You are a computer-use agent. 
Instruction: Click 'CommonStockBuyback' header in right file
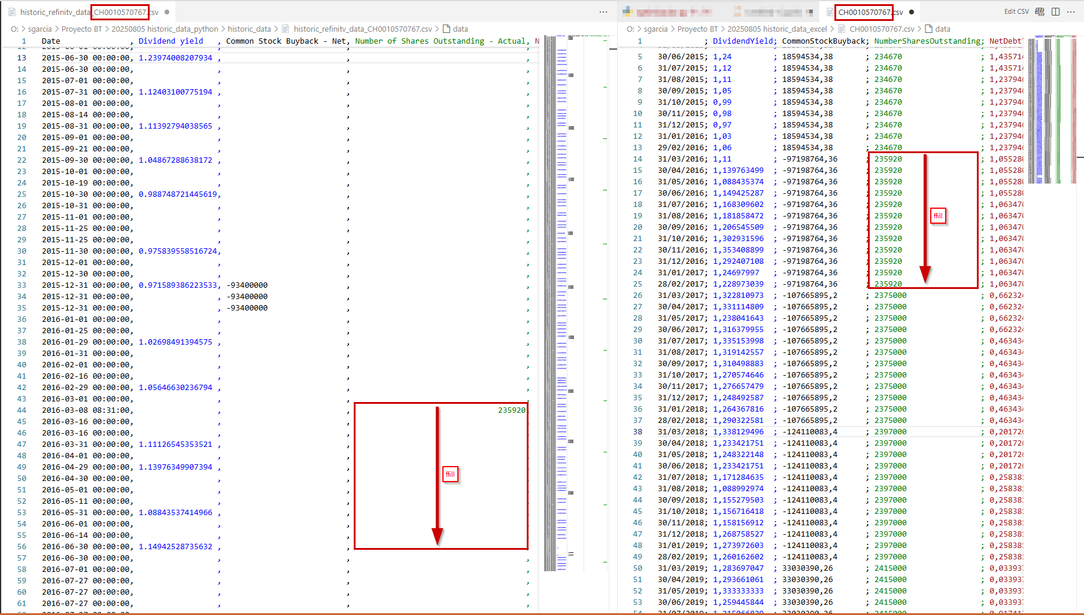click(824, 41)
